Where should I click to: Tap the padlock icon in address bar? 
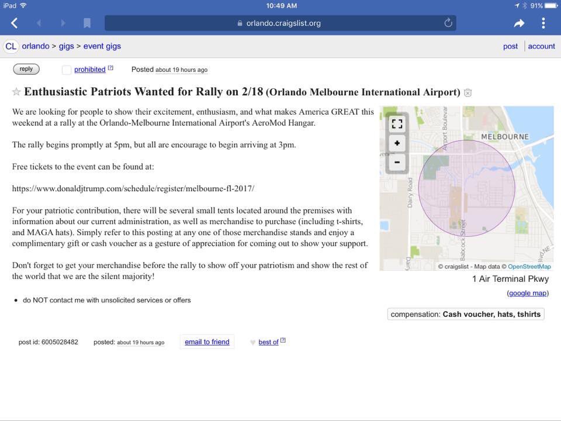[x=240, y=23]
